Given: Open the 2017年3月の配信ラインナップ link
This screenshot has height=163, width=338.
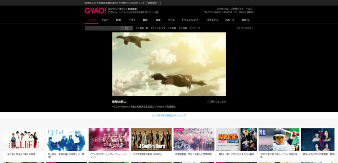Looking at the screenshot, I should pos(169,115).
